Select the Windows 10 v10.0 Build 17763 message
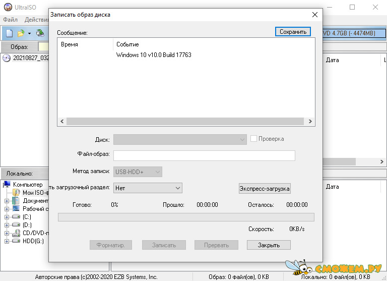Viewport: 387px width, 281px height. pos(154,55)
